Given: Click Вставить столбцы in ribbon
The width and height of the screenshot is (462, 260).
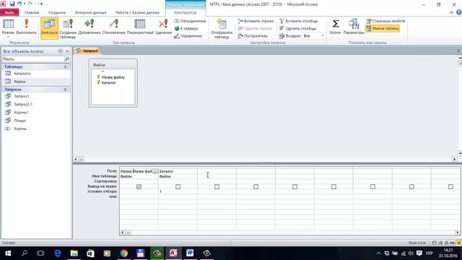Looking at the screenshot, I should click(x=298, y=21).
